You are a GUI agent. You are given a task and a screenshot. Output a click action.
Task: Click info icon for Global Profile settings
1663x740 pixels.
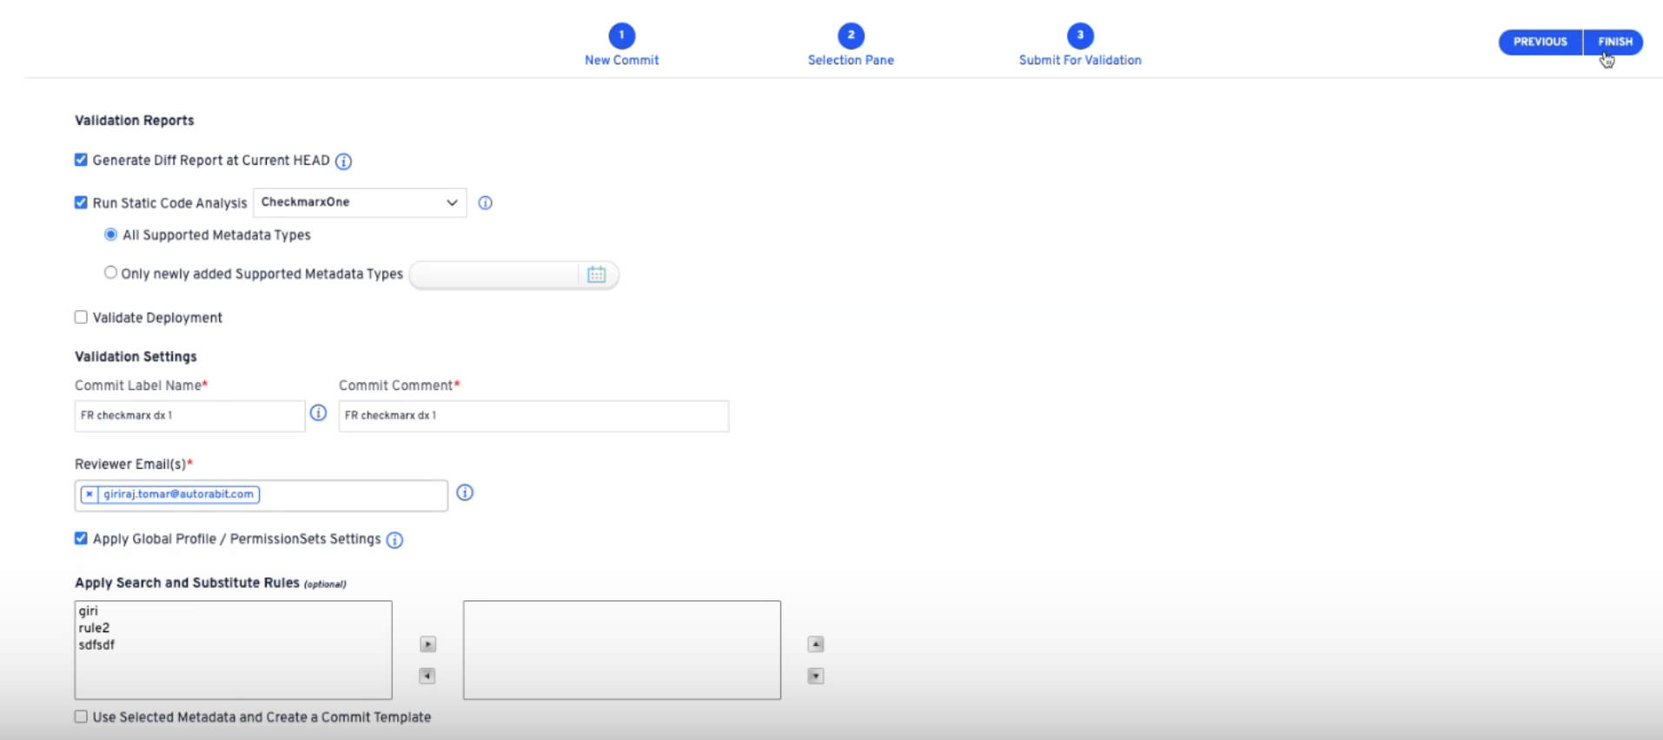[x=394, y=540]
